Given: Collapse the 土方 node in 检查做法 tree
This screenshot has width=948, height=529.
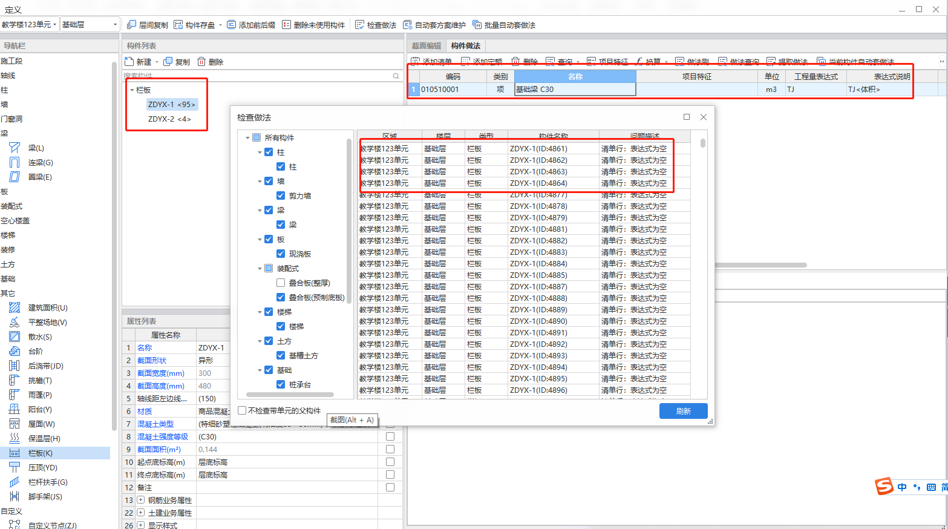Looking at the screenshot, I should click(x=260, y=341).
